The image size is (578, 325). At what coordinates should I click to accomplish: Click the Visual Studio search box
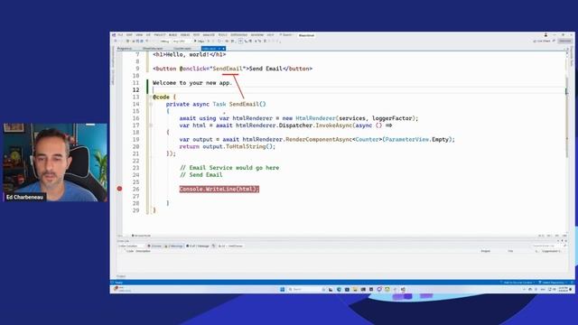[x=286, y=35]
